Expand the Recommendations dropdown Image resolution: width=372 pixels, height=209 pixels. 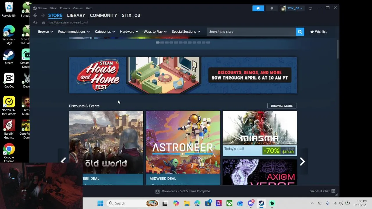coord(74,32)
